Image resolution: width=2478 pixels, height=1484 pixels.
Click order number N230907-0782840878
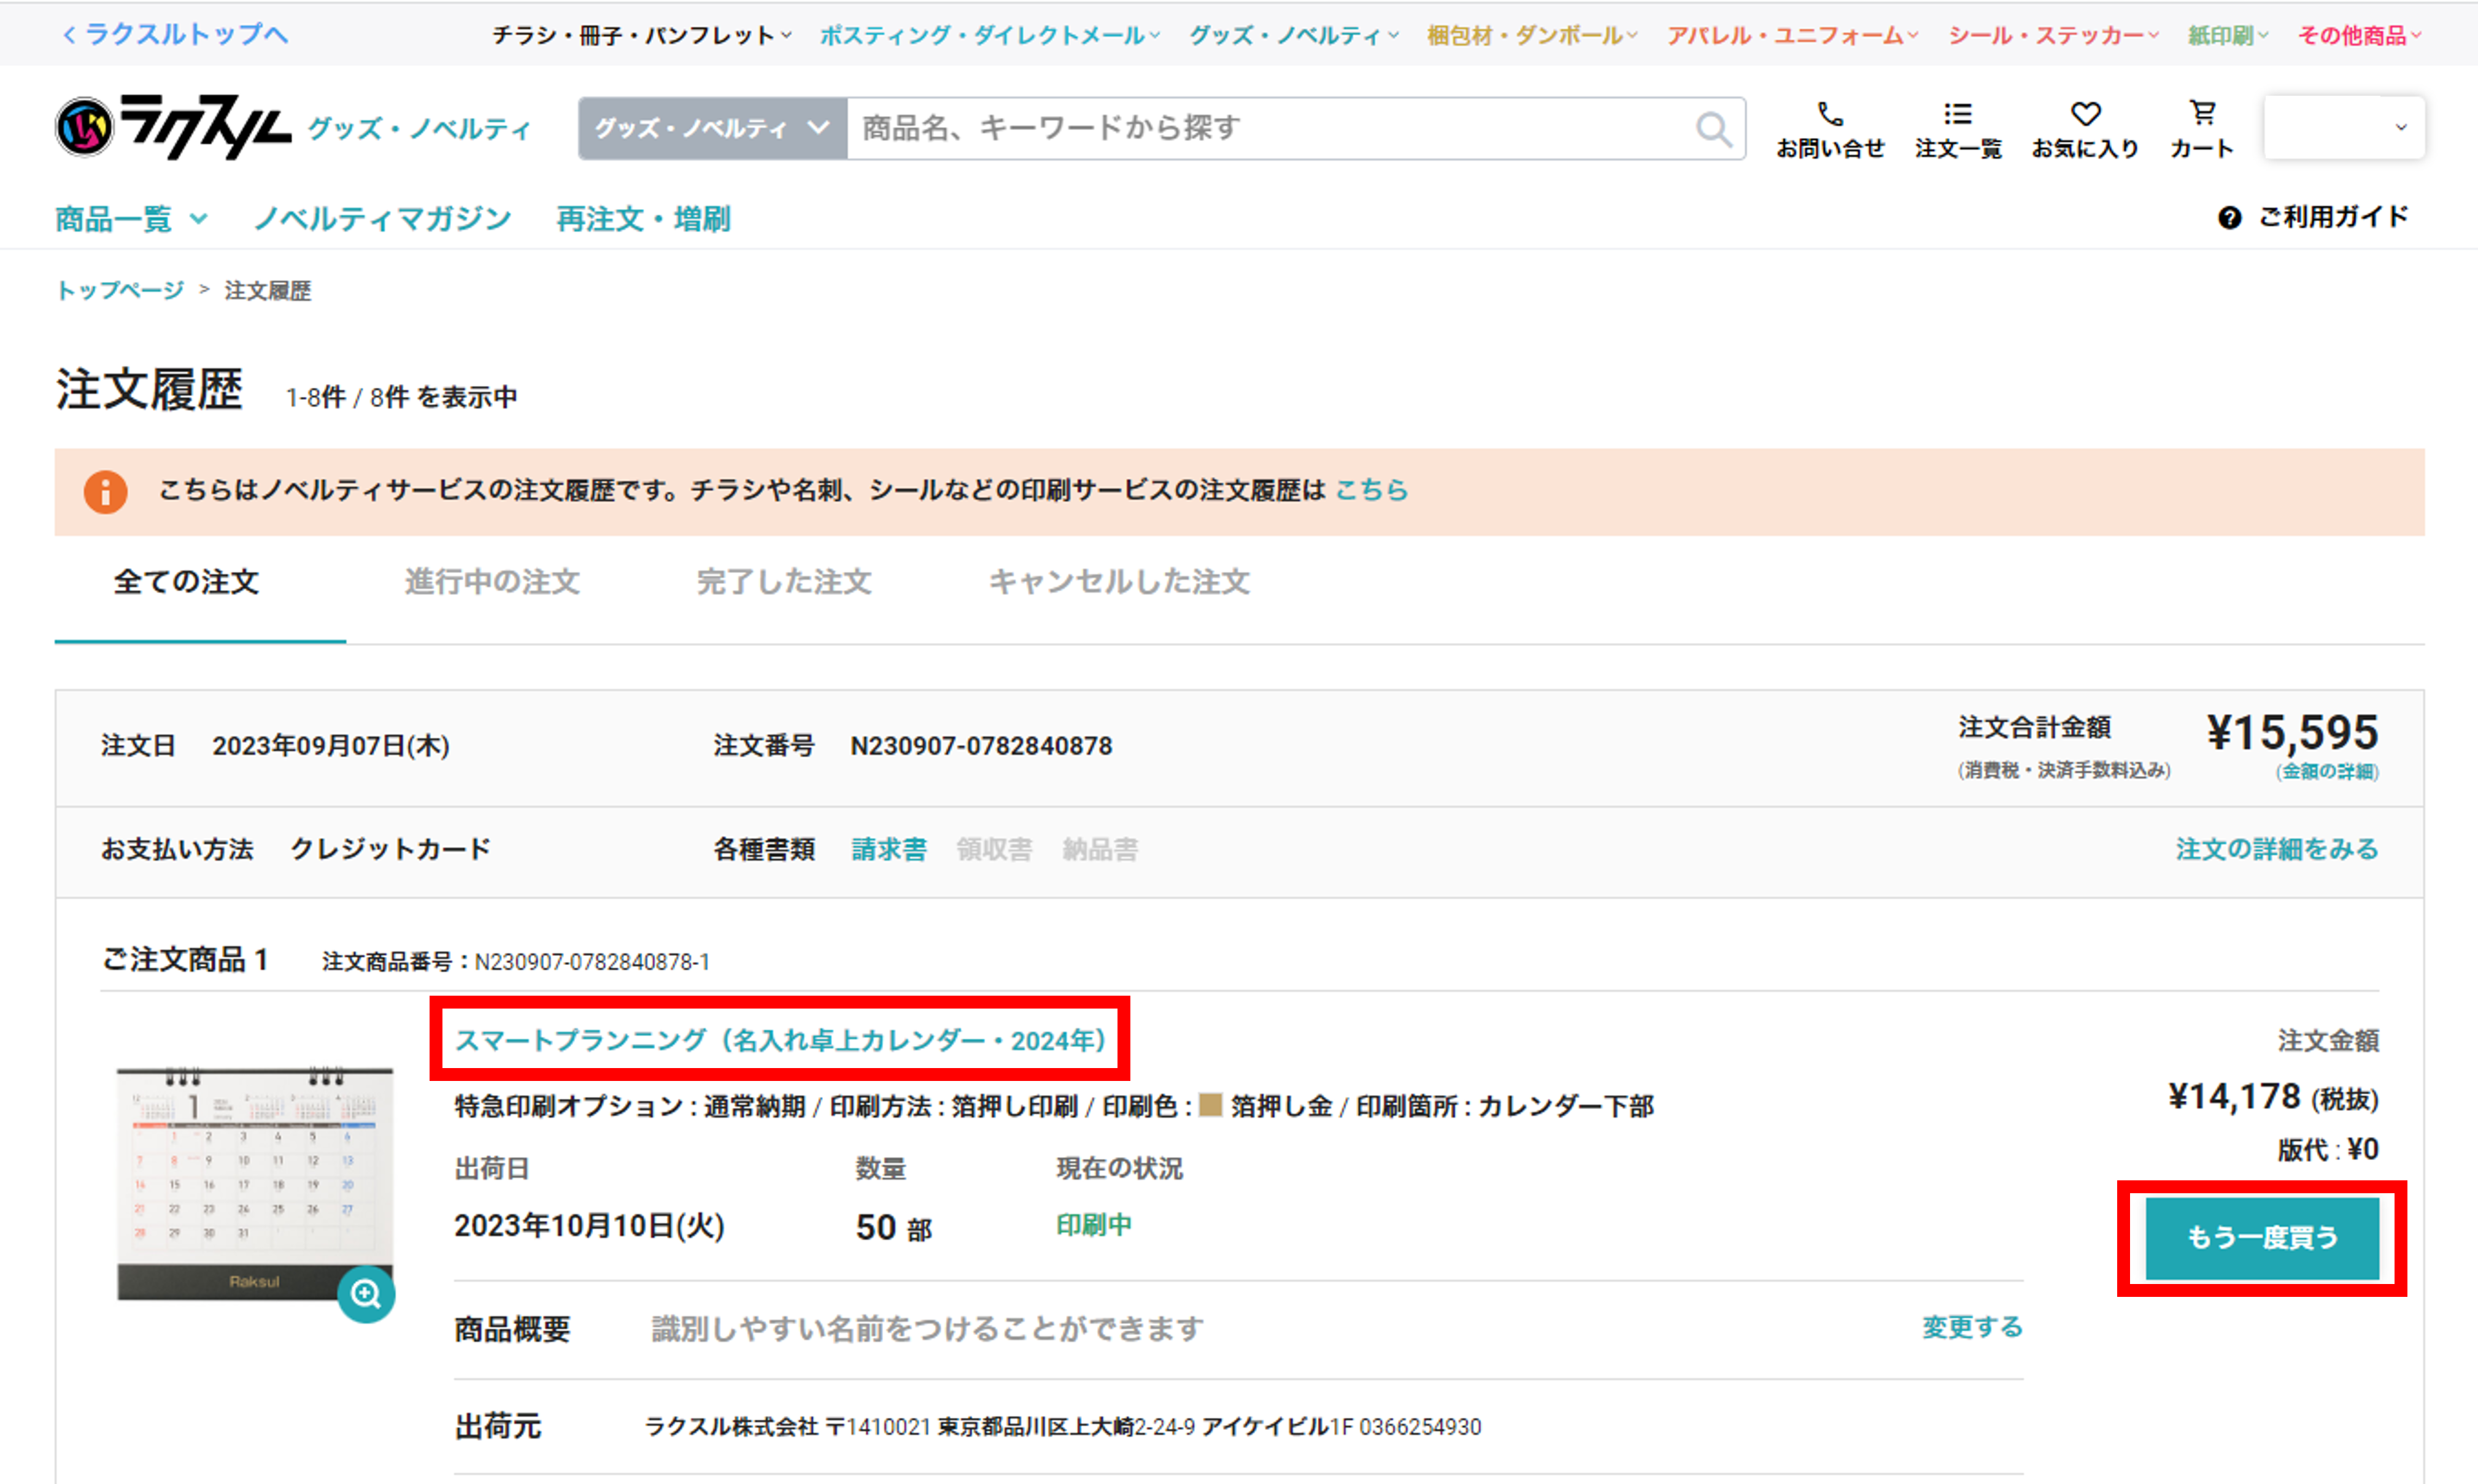click(x=981, y=746)
